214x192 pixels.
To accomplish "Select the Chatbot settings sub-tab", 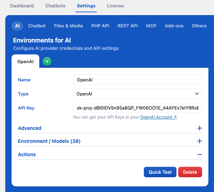I will click(x=37, y=26).
